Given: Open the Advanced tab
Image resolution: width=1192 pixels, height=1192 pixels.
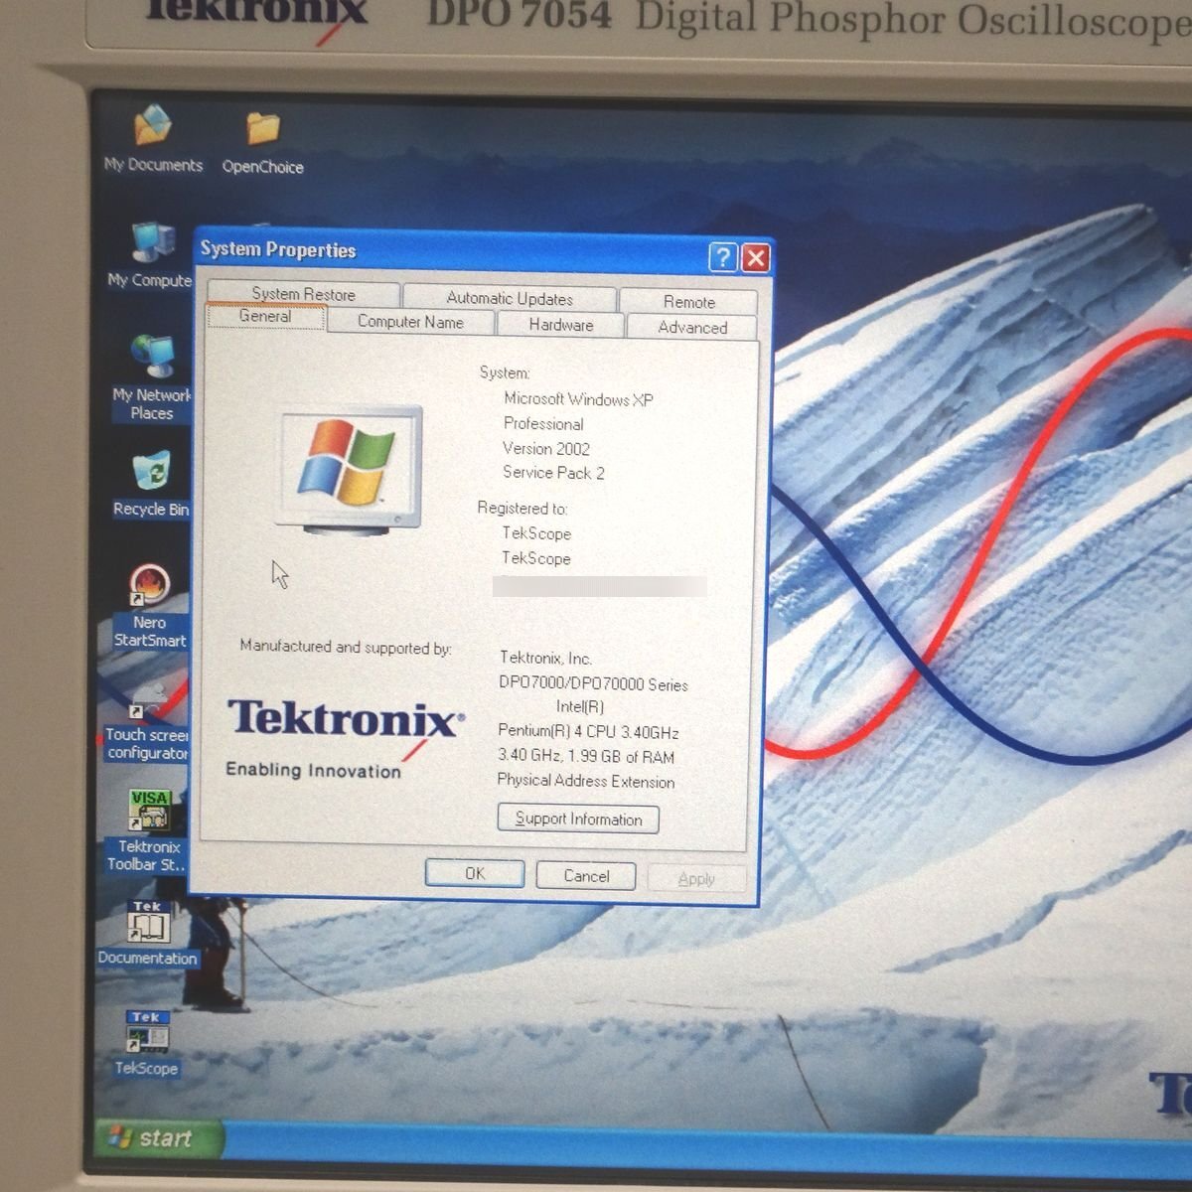Looking at the screenshot, I should [692, 328].
